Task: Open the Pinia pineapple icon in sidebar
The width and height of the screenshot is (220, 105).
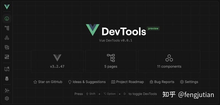Action: [7, 79]
